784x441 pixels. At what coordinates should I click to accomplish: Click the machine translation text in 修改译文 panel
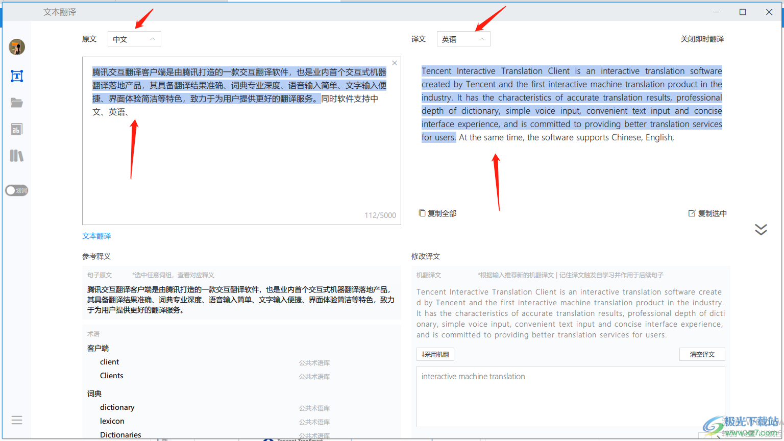pos(571,313)
